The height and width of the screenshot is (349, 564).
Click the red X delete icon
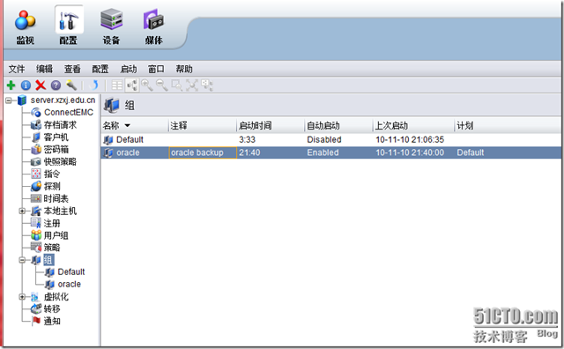click(41, 85)
